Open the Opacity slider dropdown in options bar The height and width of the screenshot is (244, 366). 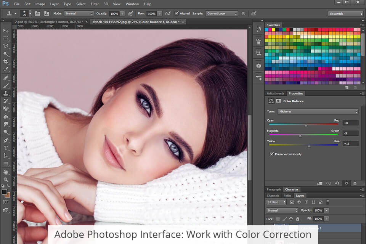click(x=122, y=14)
